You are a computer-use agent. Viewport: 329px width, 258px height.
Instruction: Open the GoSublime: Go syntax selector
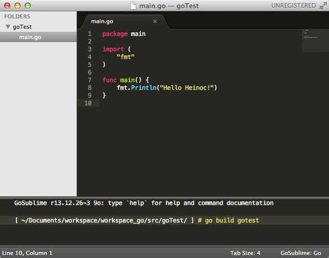click(301, 253)
